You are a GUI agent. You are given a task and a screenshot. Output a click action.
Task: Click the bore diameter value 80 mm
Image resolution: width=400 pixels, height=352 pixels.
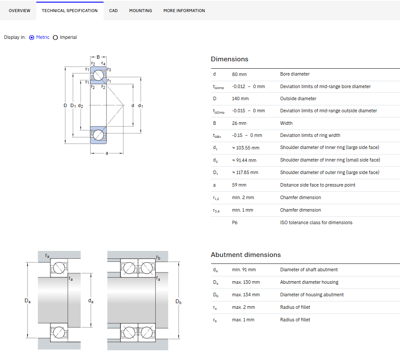(239, 74)
